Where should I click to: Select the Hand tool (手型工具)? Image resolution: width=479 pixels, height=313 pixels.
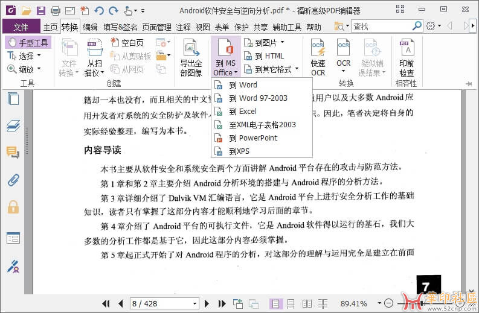(x=28, y=42)
